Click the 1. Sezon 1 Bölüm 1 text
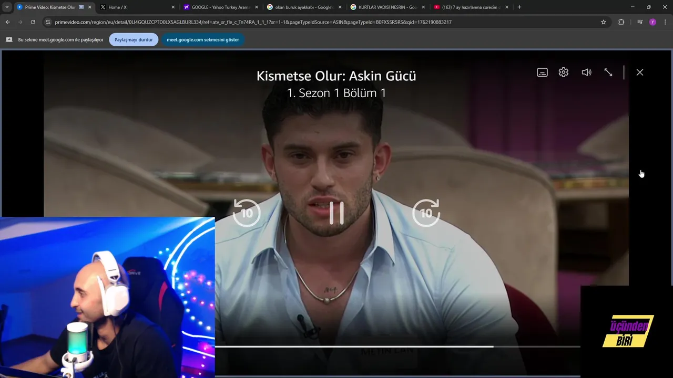Screen dimensions: 673x378 336,93
